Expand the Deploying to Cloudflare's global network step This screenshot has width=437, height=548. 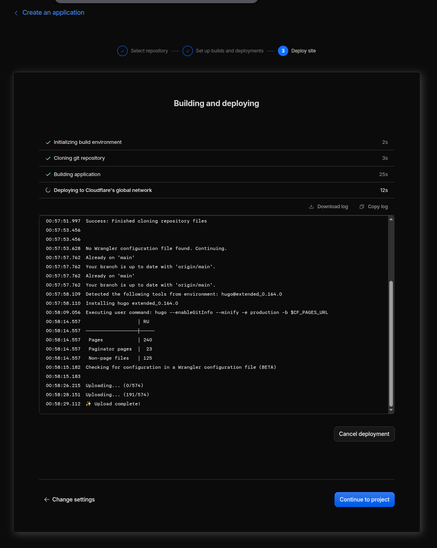point(217,190)
